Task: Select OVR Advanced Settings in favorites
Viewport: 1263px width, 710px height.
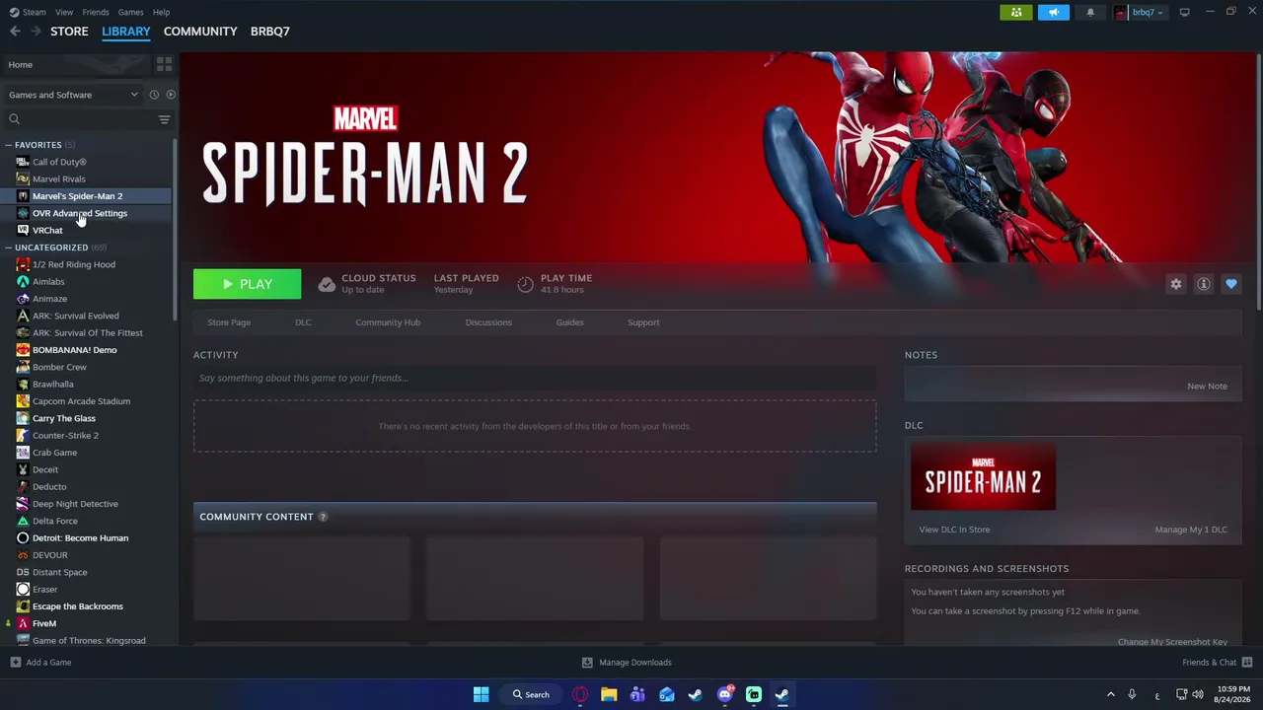Action: point(80,213)
